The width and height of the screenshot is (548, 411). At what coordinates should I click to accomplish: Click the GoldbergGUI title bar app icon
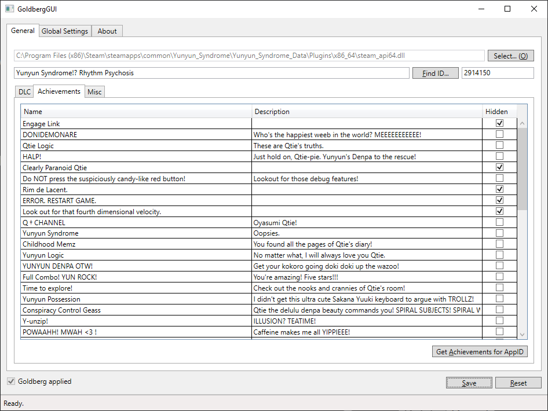click(9, 9)
